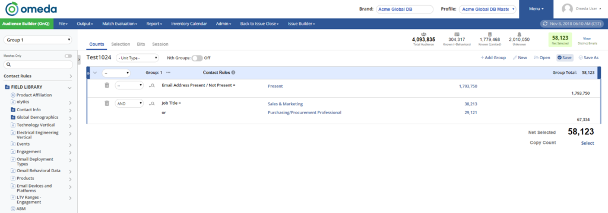
Task: Click the Contact Rules info icon
Action: click(233, 72)
